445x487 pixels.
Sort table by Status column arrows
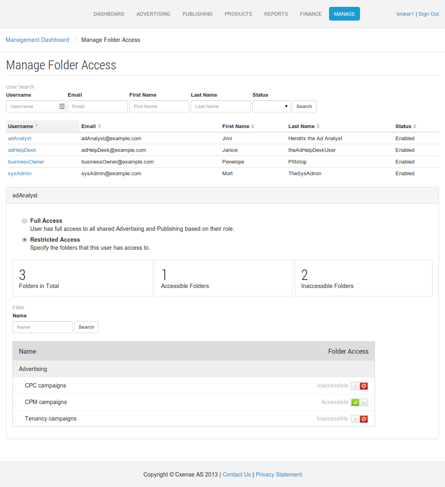[415, 126]
